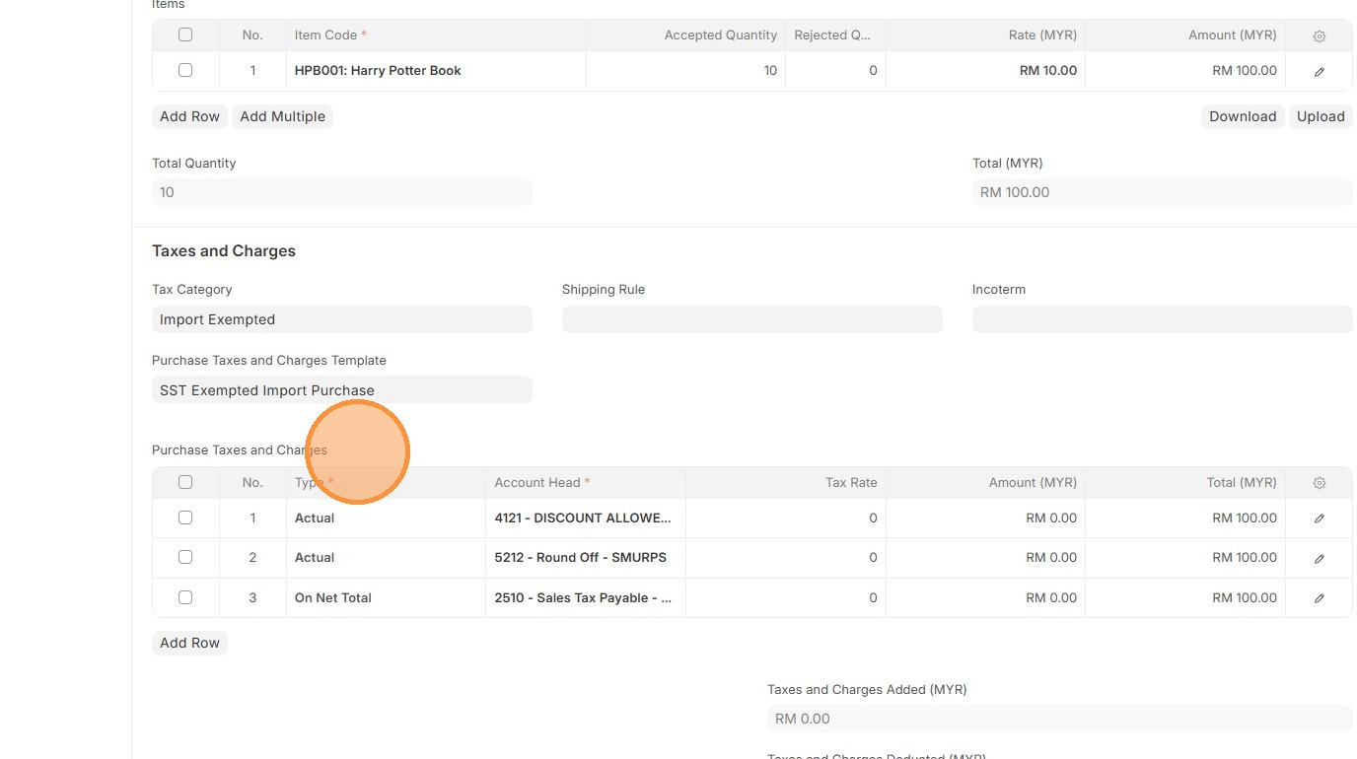Image resolution: width=1357 pixels, height=759 pixels.
Task: Select all rows in Items table
Action: [185, 34]
